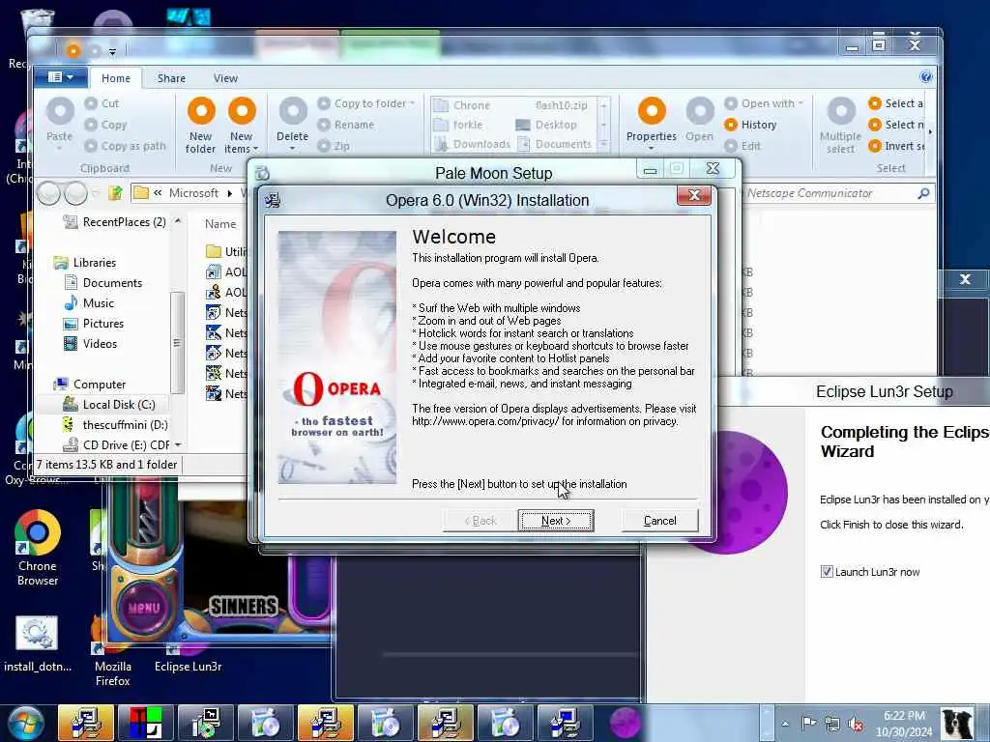Open install_dotn... desktop icon

(x=38, y=643)
